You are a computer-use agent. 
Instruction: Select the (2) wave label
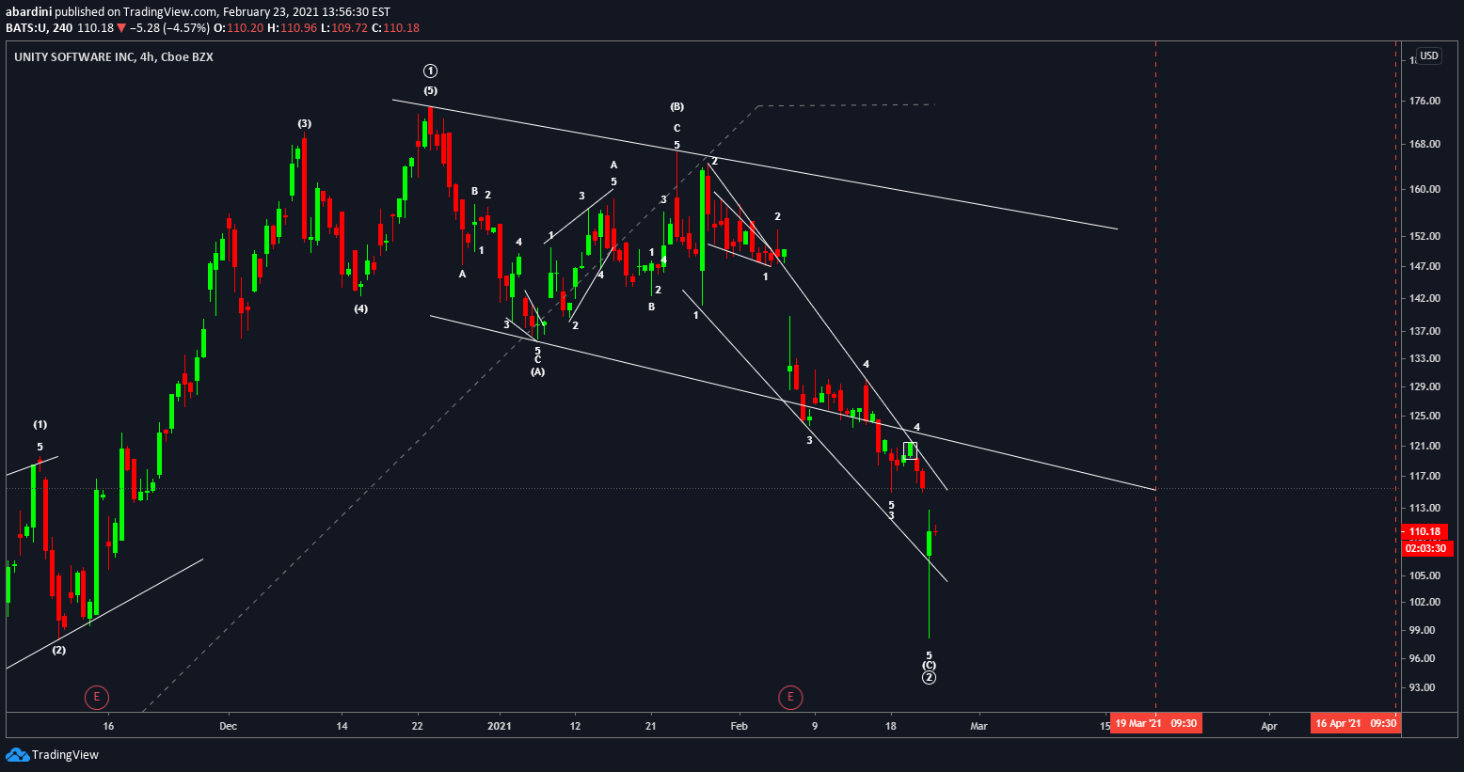(59, 651)
